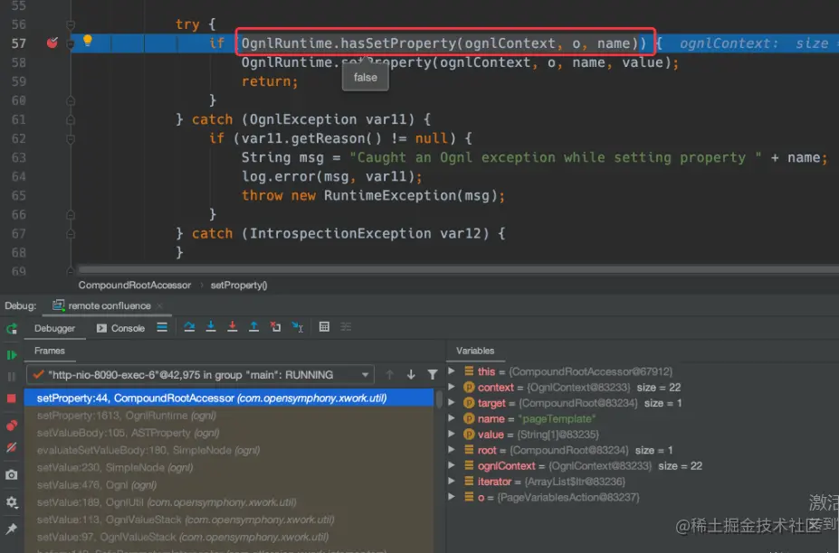Click the Variables panel header

click(x=475, y=351)
